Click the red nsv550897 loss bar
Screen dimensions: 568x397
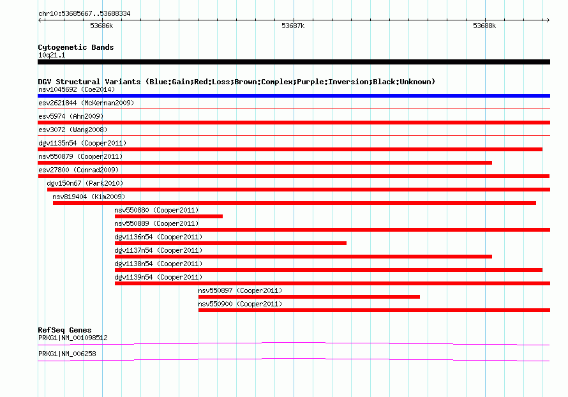(x=309, y=297)
